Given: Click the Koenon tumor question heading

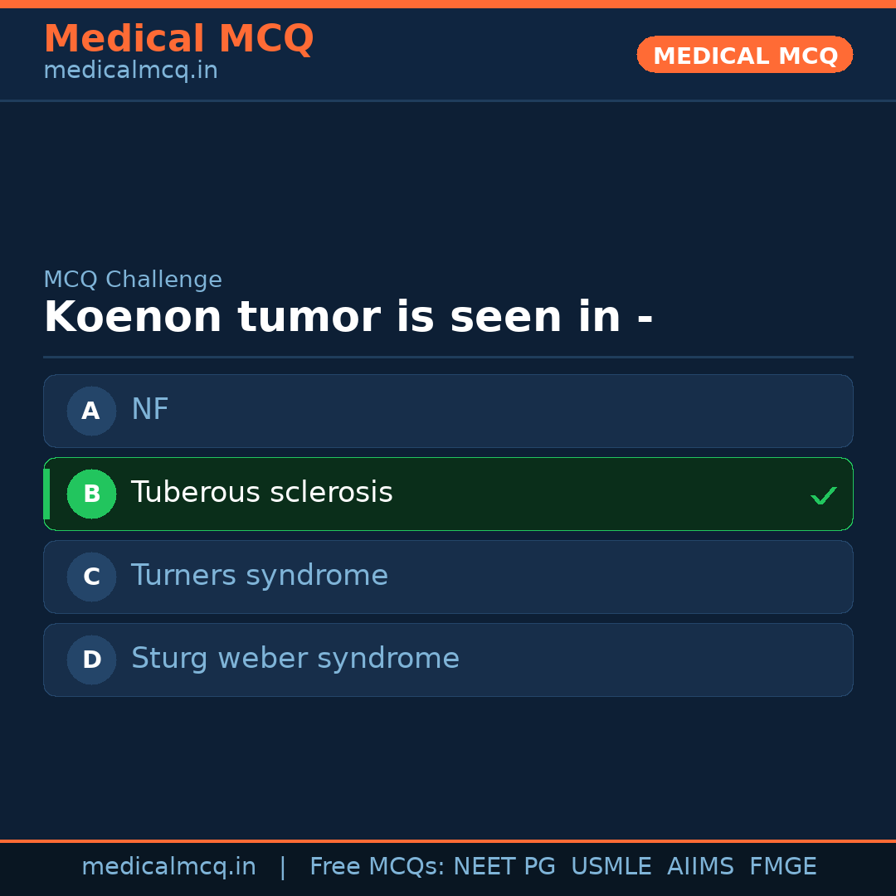Looking at the screenshot, I should click(348, 318).
